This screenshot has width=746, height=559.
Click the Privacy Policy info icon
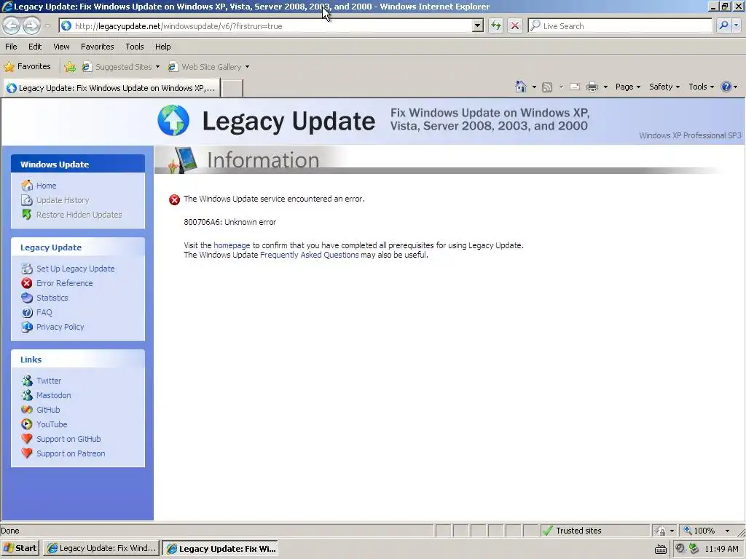coord(27,327)
